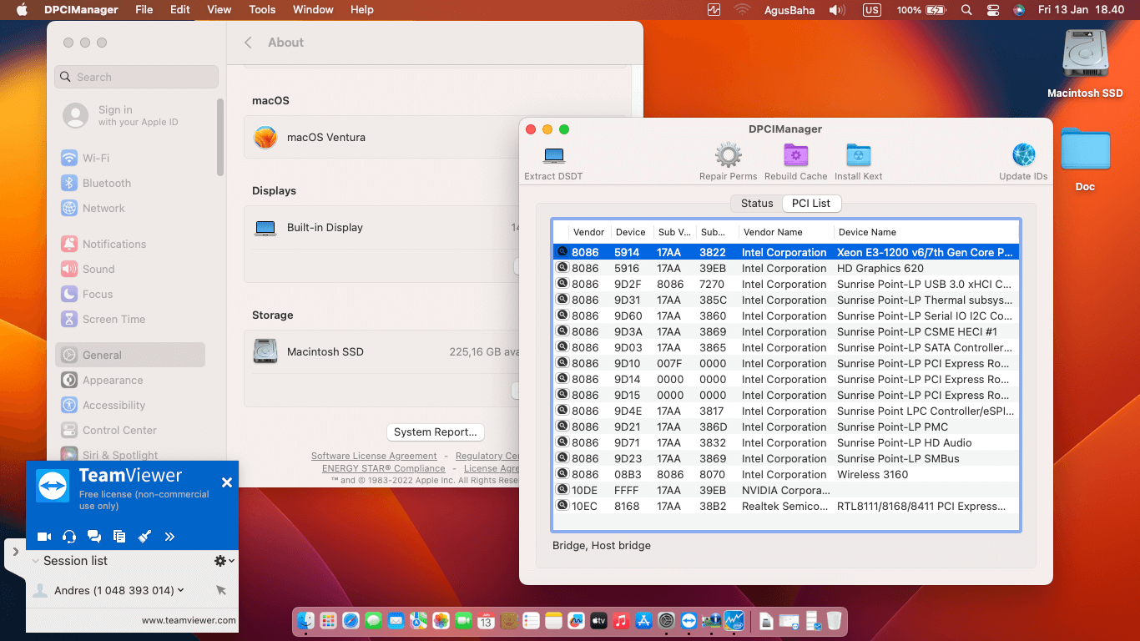The height and width of the screenshot is (641, 1140).
Task: Start video in the TeamViewer panel
Action: click(x=44, y=537)
